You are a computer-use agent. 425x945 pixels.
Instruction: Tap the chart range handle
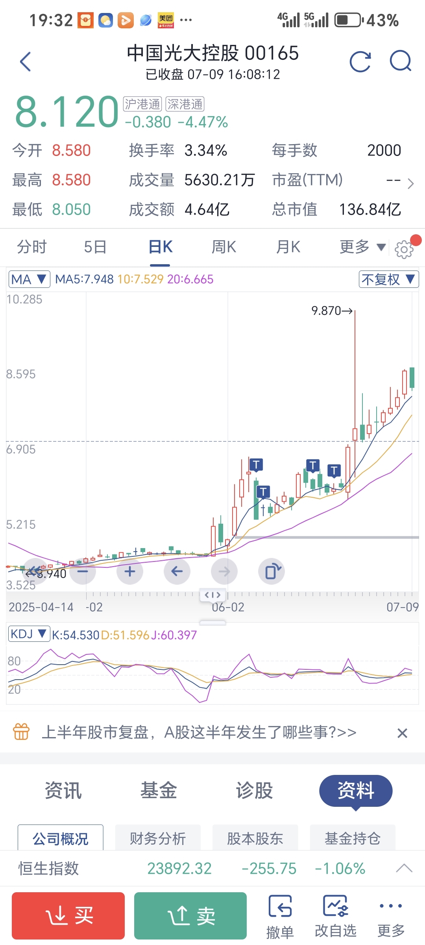213,595
